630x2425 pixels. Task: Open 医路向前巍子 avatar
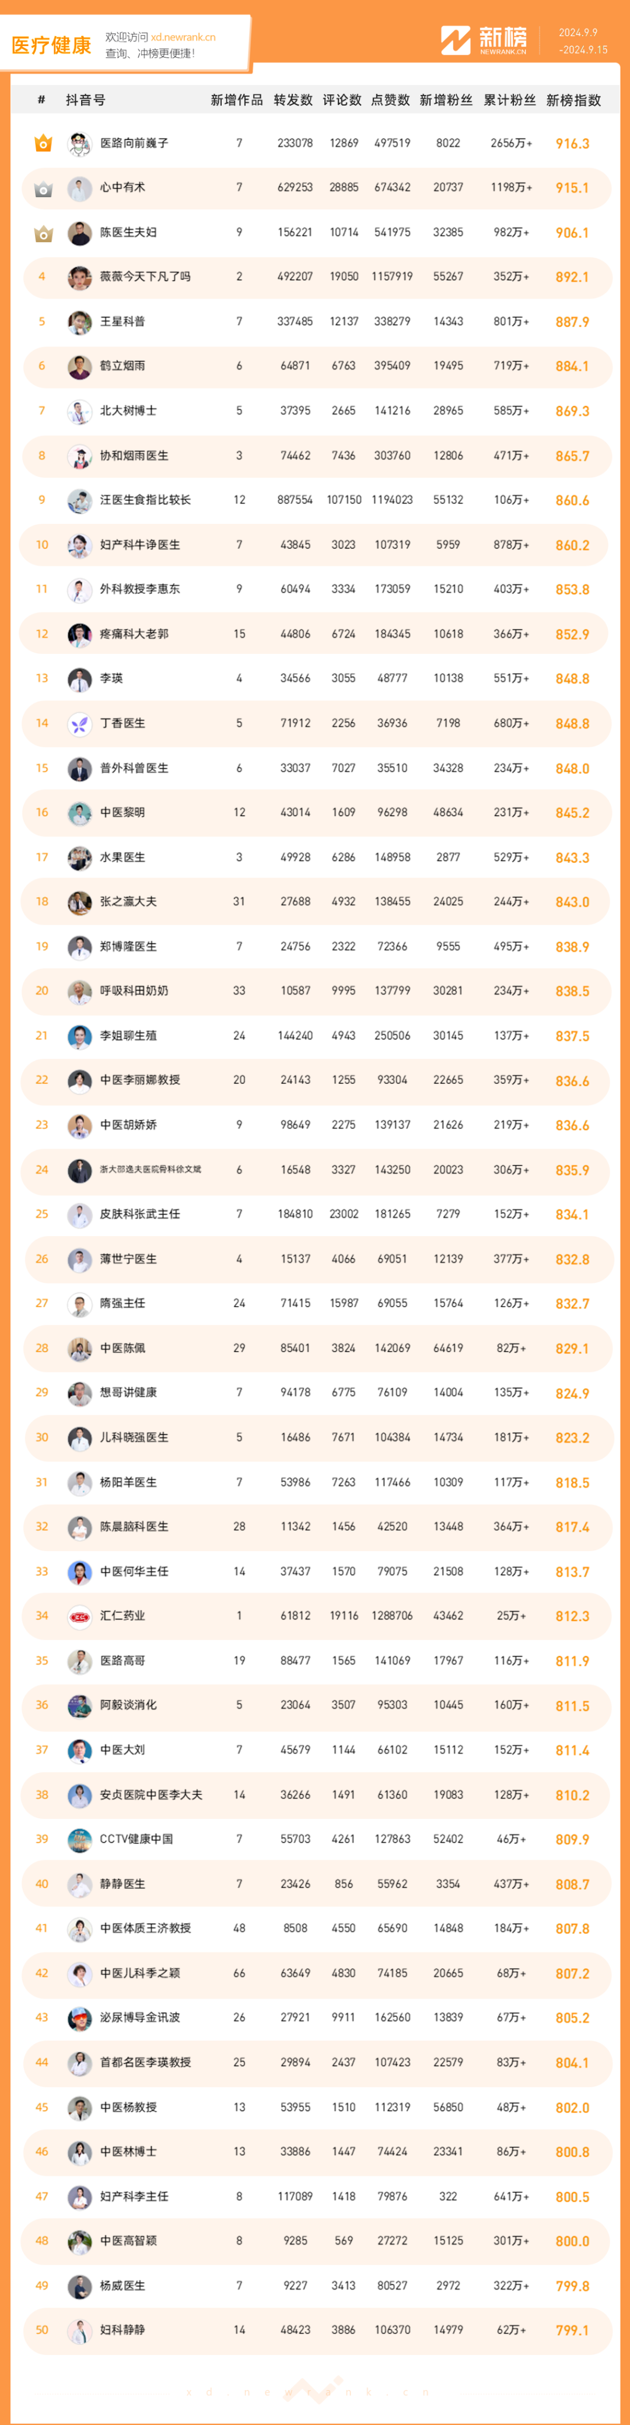point(79,144)
